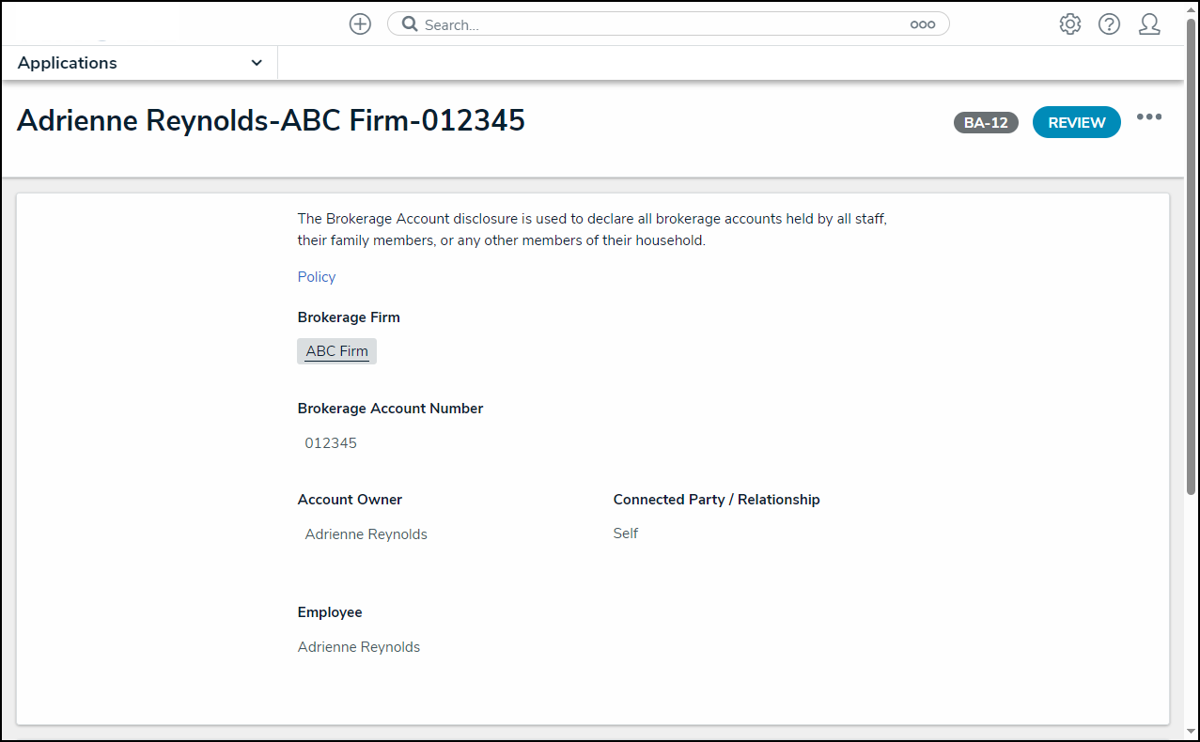Open the ellipsis actions menu beside REVIEW
Screen dimensions: 1200x742
[x=1149, y=116]
